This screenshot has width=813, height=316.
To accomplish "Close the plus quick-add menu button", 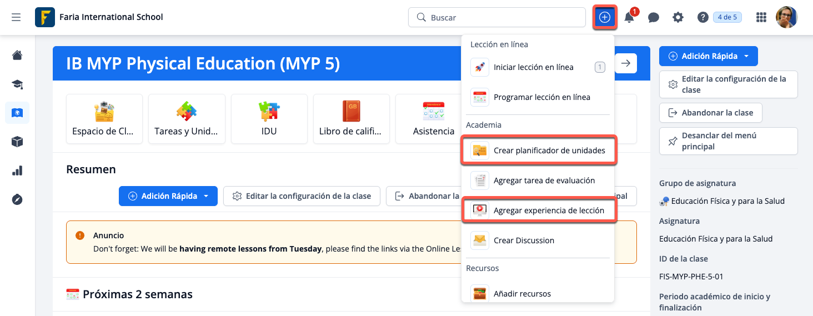I will pyautogui.click(x=605, y=17).
